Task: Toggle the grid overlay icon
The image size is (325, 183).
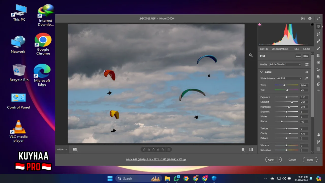Action: (x=318, y=149)
